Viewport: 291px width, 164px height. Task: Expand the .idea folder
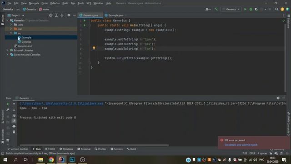point(11,25)
